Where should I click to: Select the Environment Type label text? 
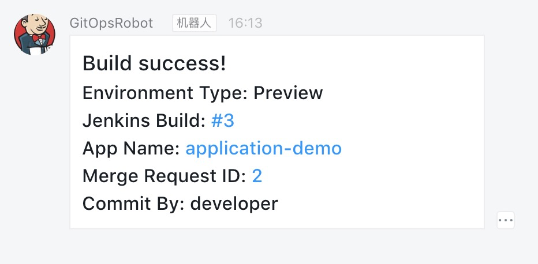pyautogui.click(x=165, y=93)
